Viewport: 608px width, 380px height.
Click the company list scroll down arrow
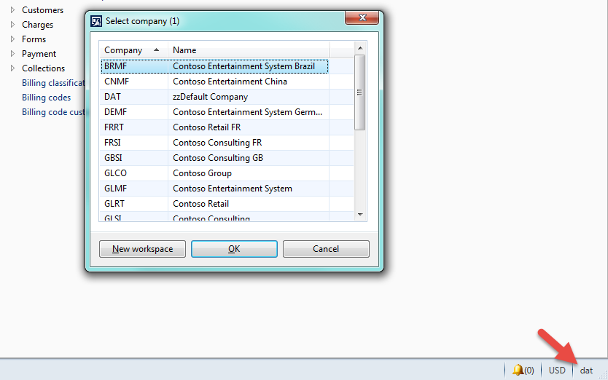(360, 214)
